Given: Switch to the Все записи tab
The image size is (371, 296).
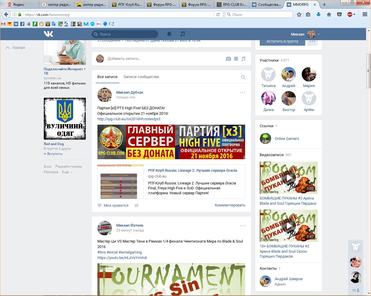Looking at the screenshot, I should coord(108,77).
